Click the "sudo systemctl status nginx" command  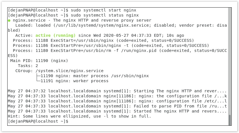pos(105,15)
